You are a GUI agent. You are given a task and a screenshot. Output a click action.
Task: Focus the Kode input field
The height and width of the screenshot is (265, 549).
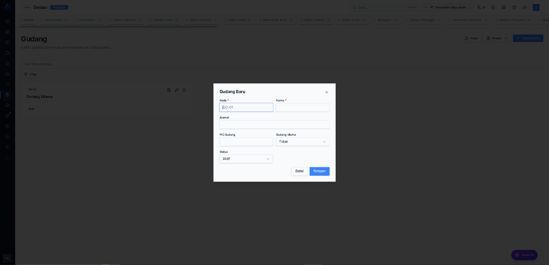pos(246,107)
